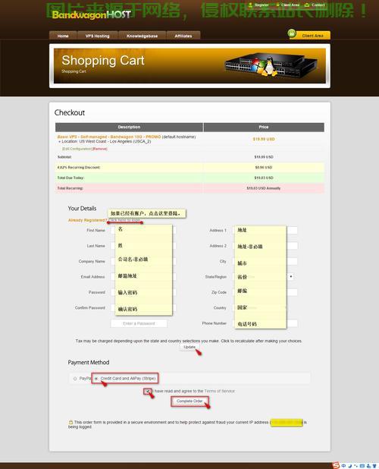
Task: Click the BandwagonHost logo
Action: 92,14
